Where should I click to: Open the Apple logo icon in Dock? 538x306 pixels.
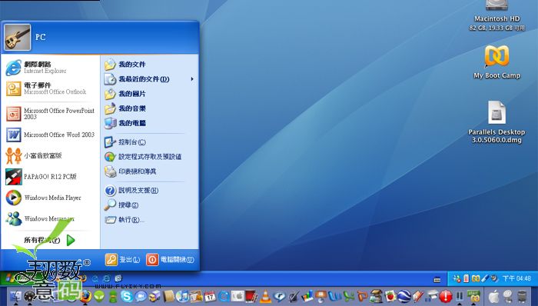[x=493, y=297]
